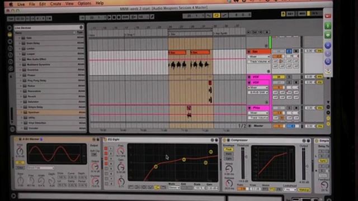Open the Live menu
Screen dimensions: 358x201
click(21, 4)
